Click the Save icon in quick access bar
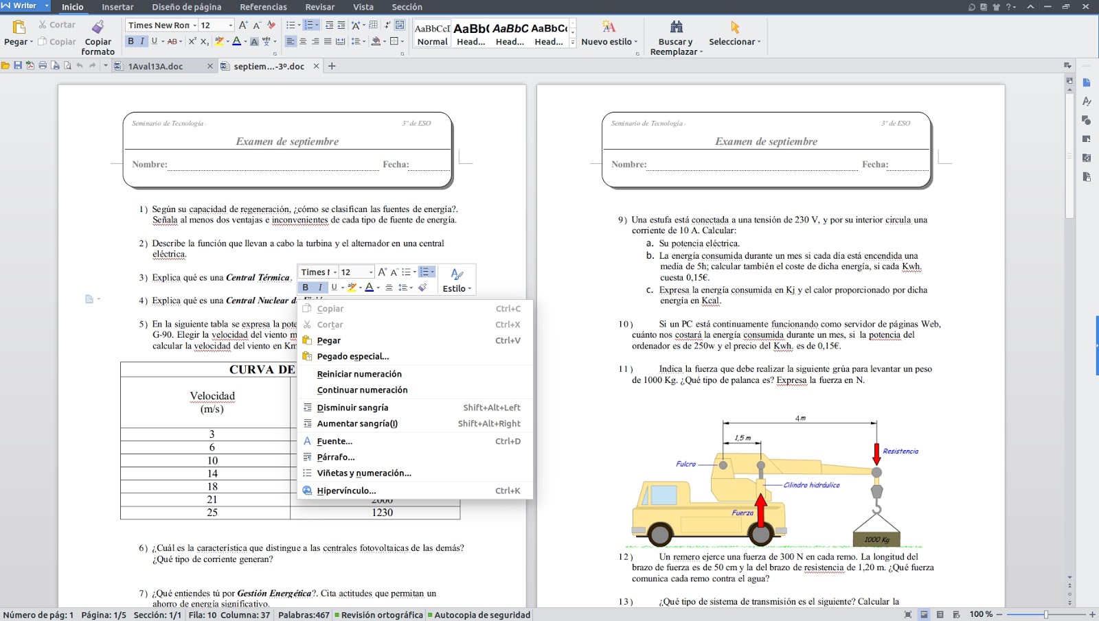The width and height of the screenshot is (1099, 621). coord(18,66)
